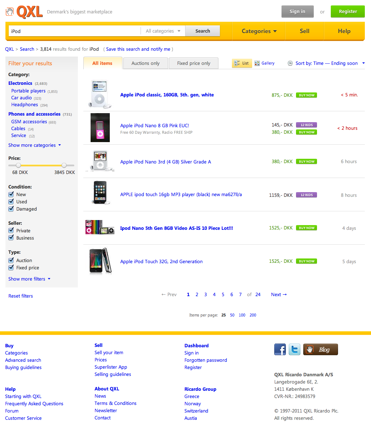Click the Search breadcrumb link
The height and width of the screenshot is (435, 371).
click(27, 49)
